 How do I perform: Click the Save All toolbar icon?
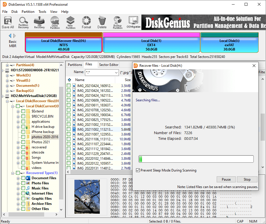pyautogui.click(x=8, y=23)
